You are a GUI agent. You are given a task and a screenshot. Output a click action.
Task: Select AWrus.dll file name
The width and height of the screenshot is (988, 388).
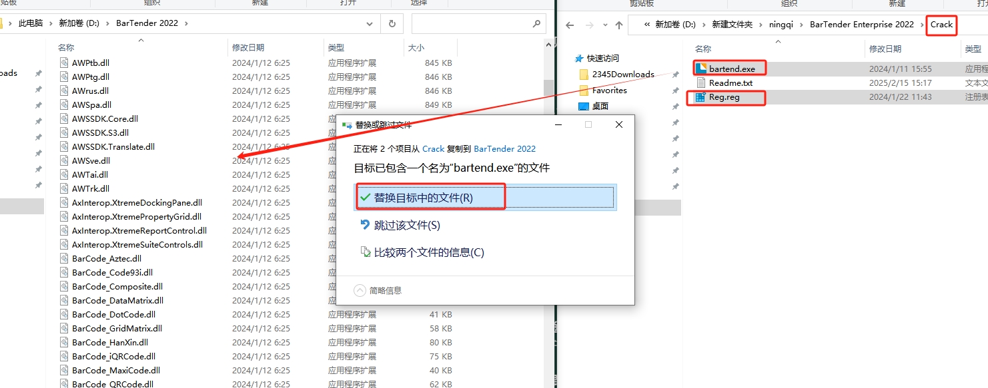[x=90, y=91]
